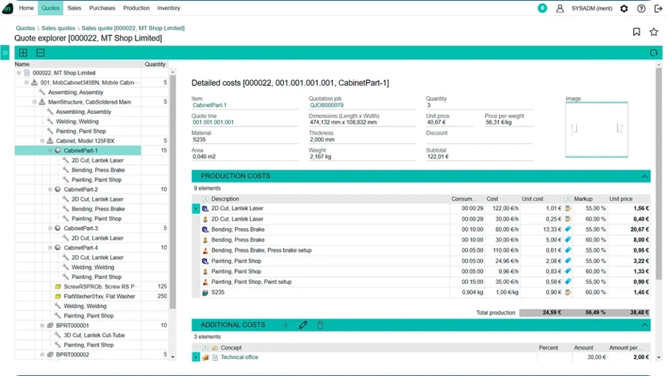The width and height of the screenshot is (667, 376).
Task: Delete additional cost using trash icon
Action: coord(320,325)
